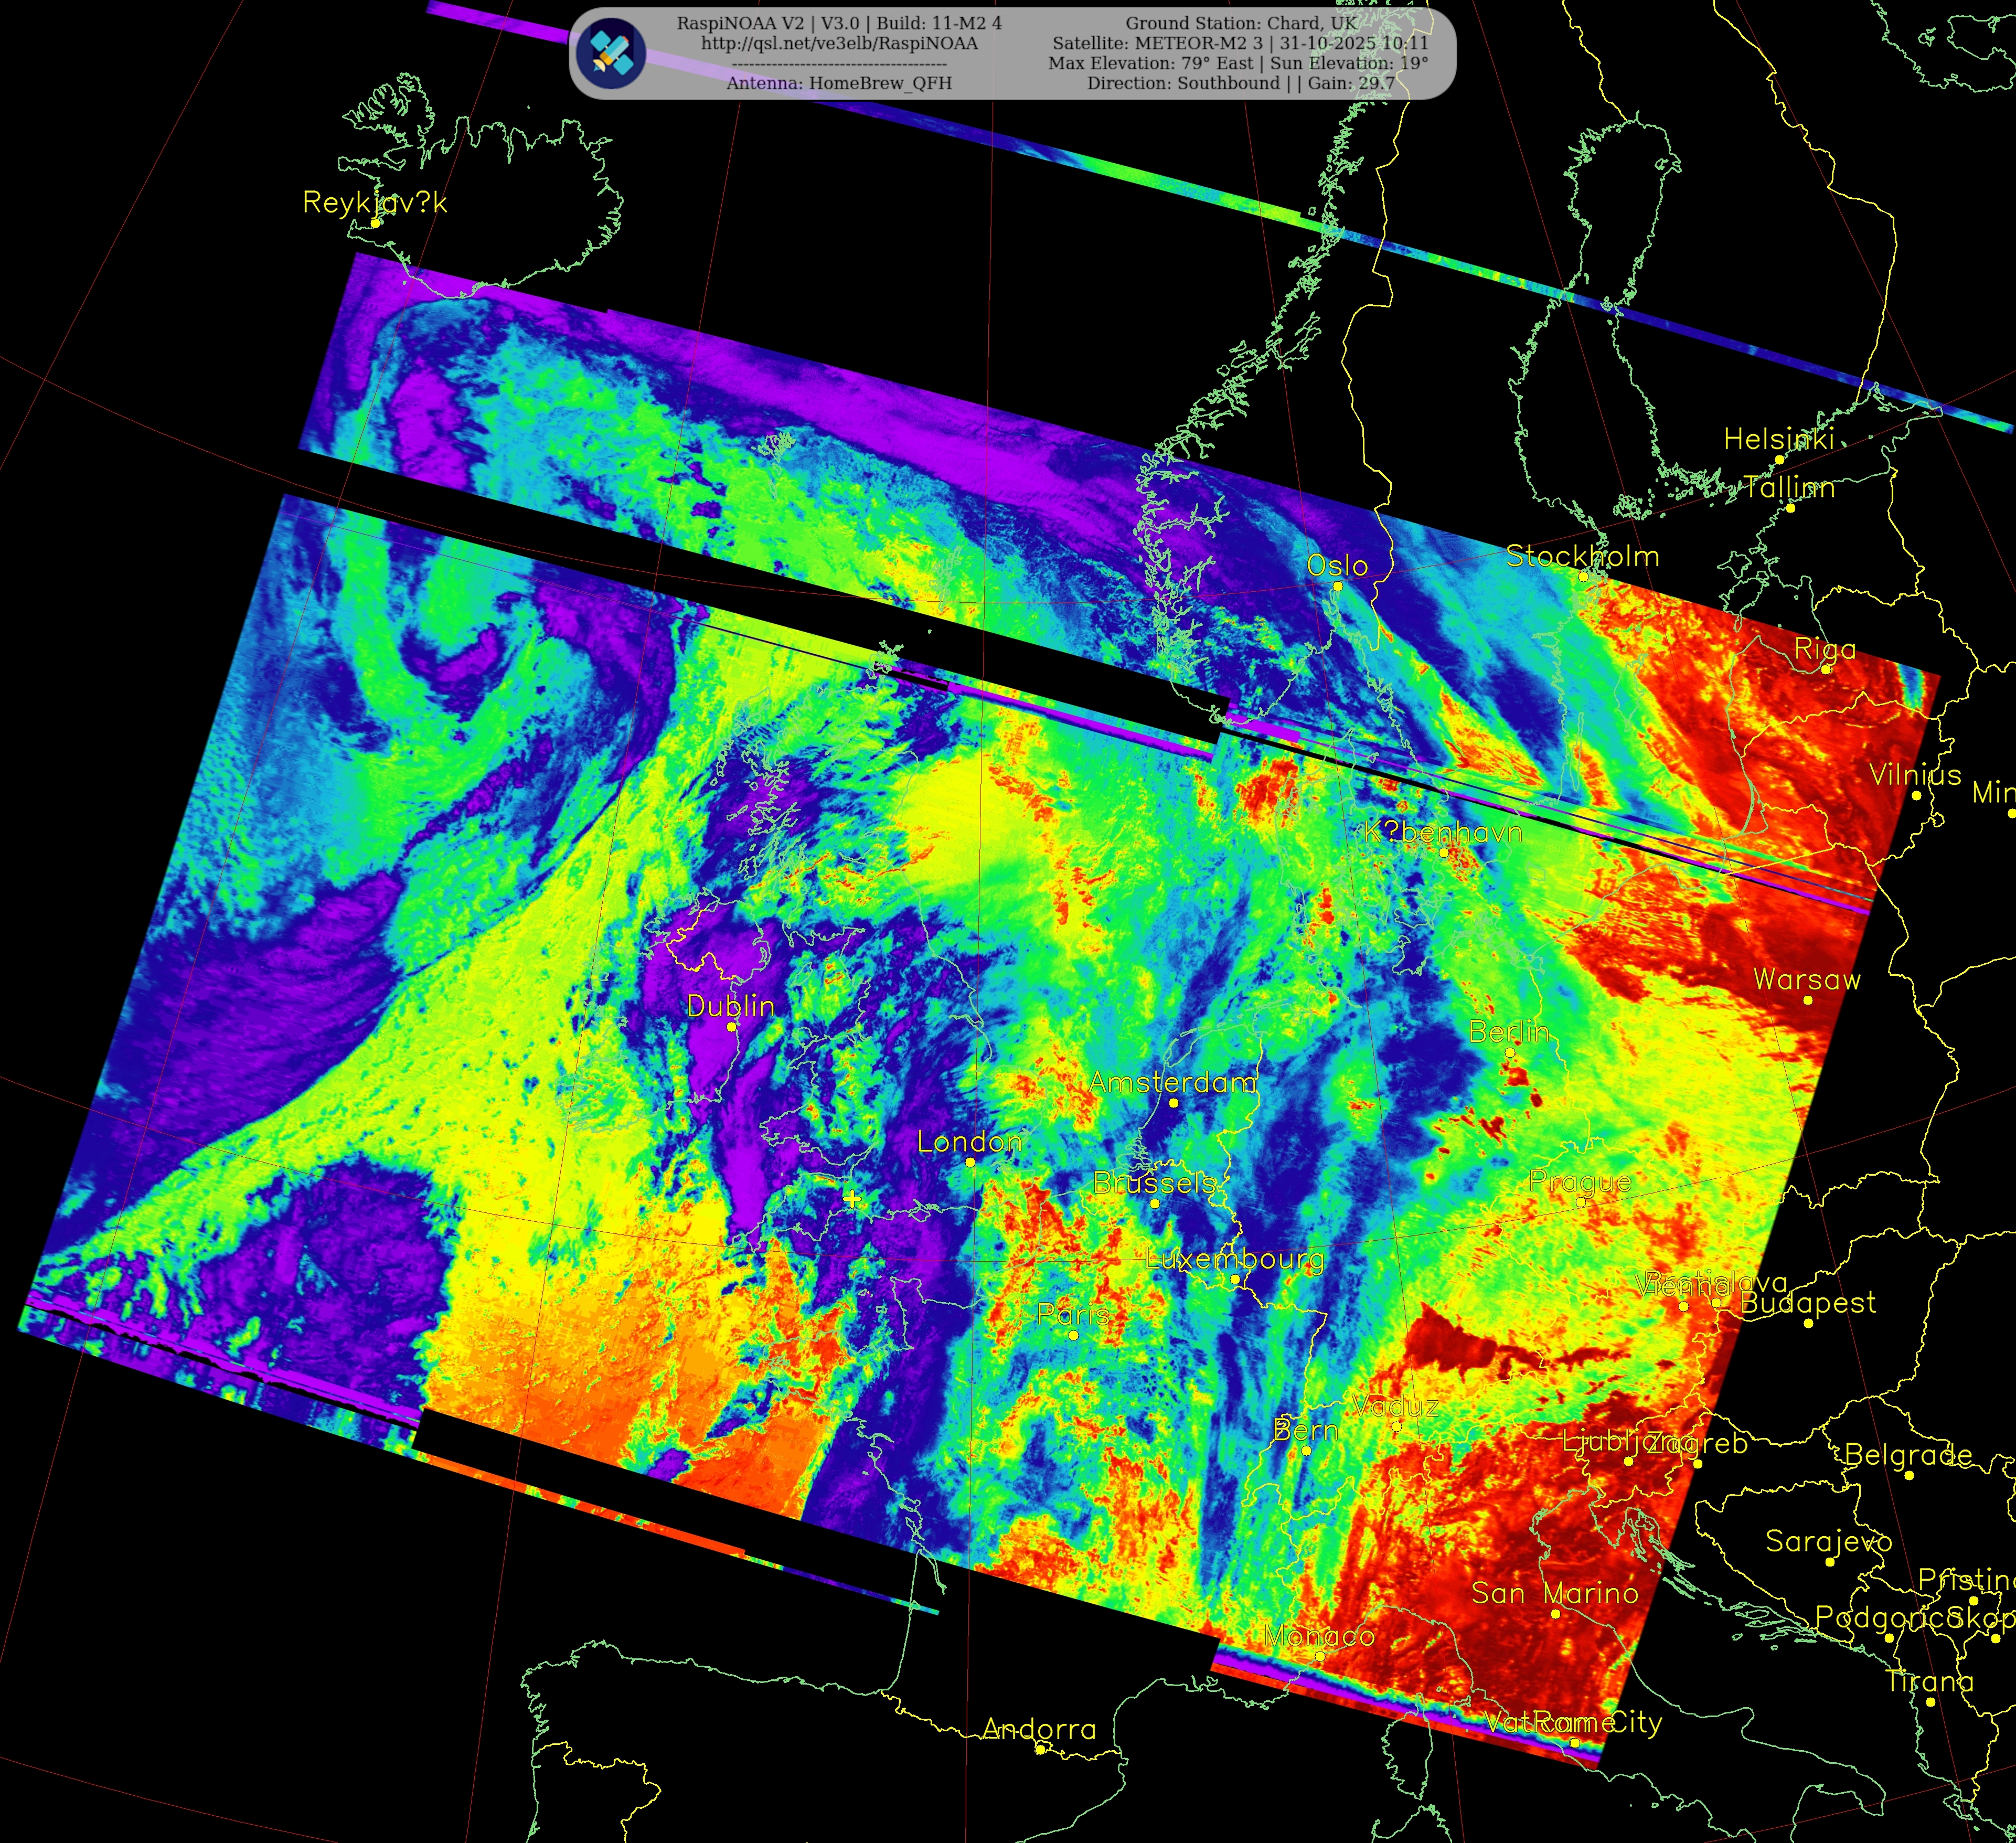Click the Oslo city marker dot
2016x1843 pixels.
click(x=1337, y=586)
